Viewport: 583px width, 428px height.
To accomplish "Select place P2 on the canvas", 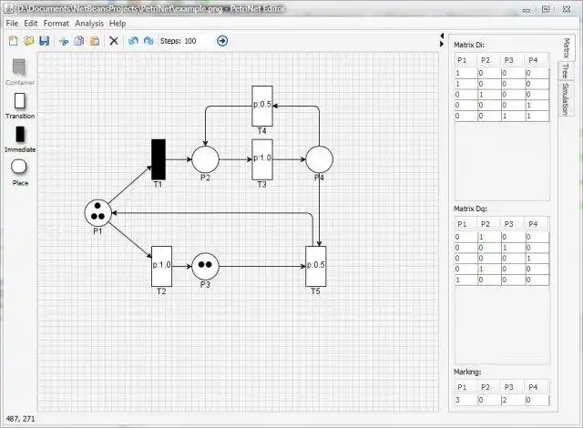I will (x=205, y=159).
